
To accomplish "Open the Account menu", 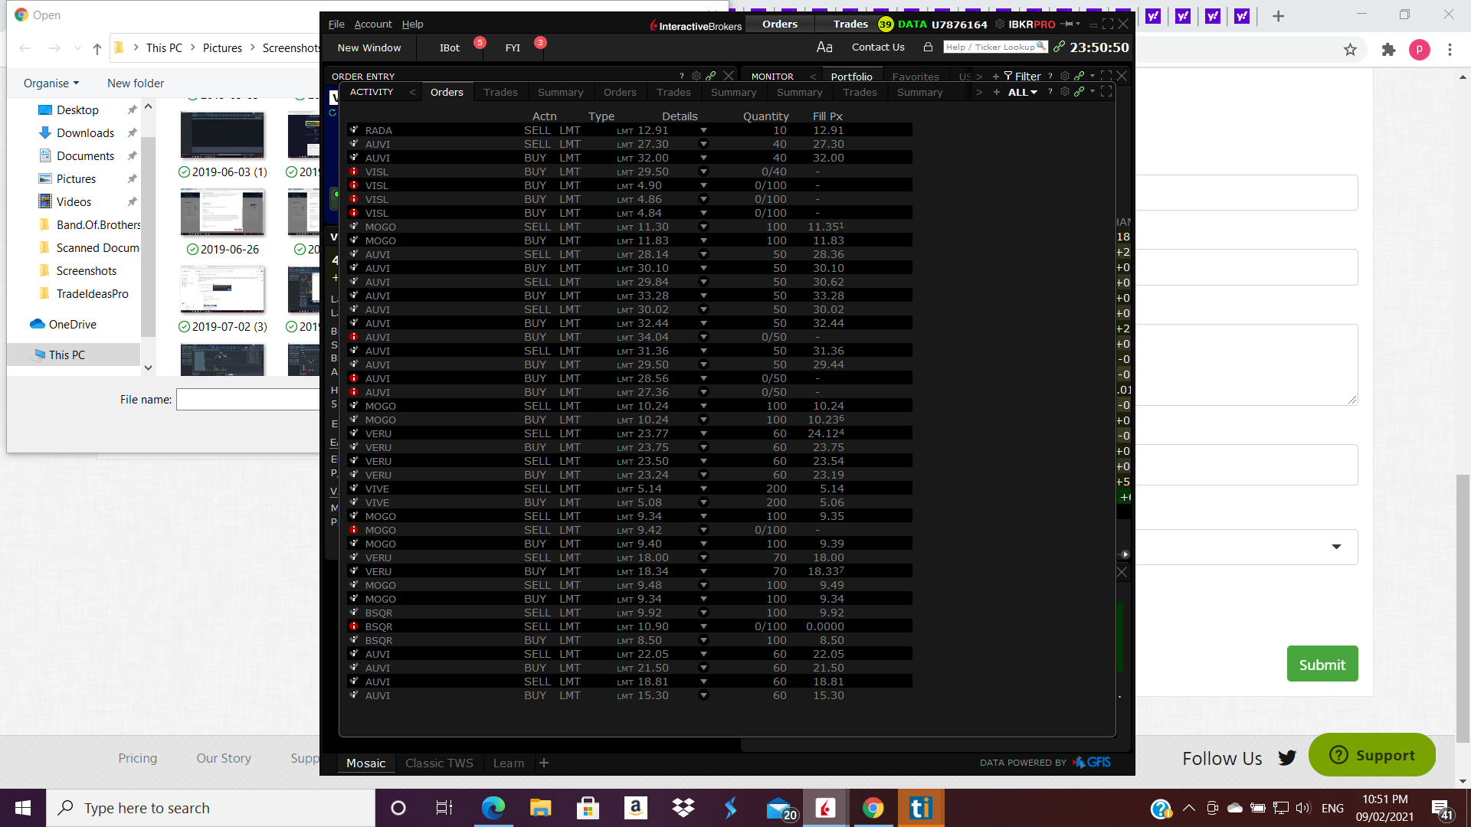I will [373, 25].
